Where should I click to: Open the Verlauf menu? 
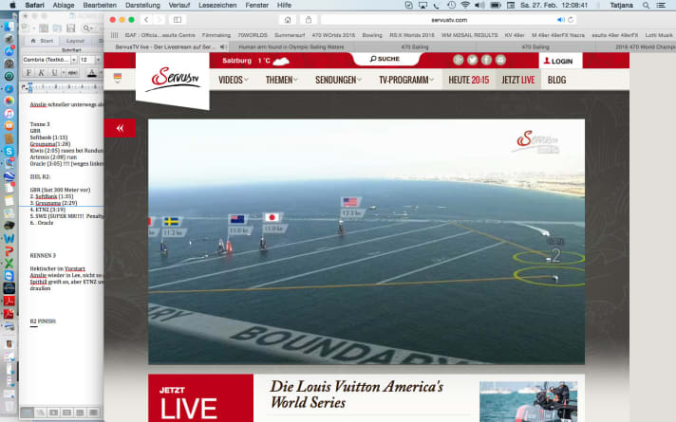(x=178, y=5)
